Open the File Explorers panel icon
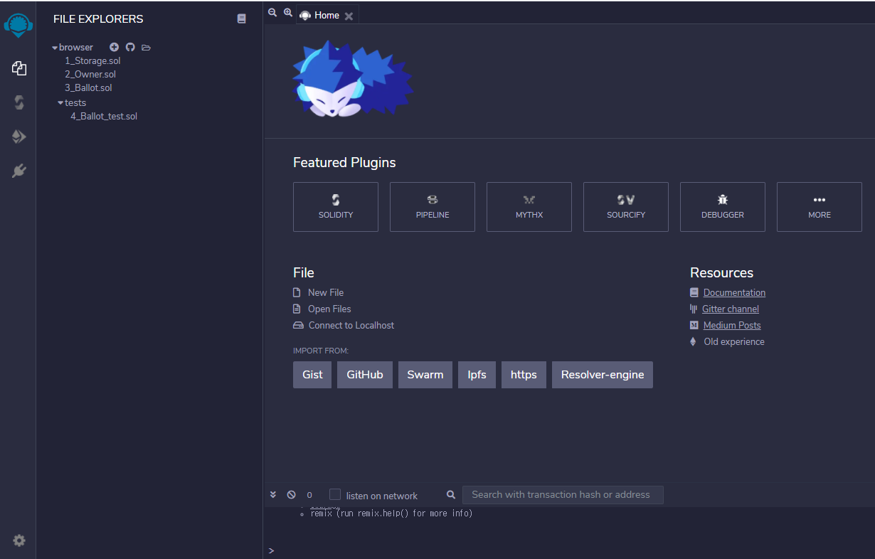The width and height of the screenshot is (875, 559). pyautogui.click(x=19, y=68)
